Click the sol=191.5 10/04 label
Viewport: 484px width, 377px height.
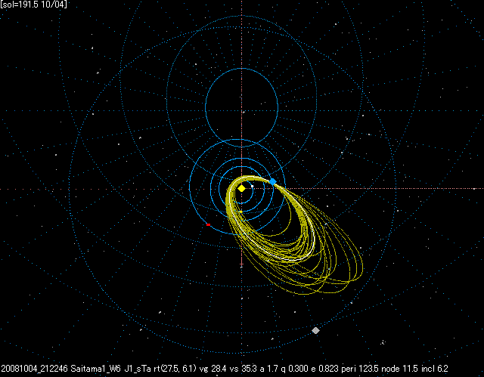[33, 5]
